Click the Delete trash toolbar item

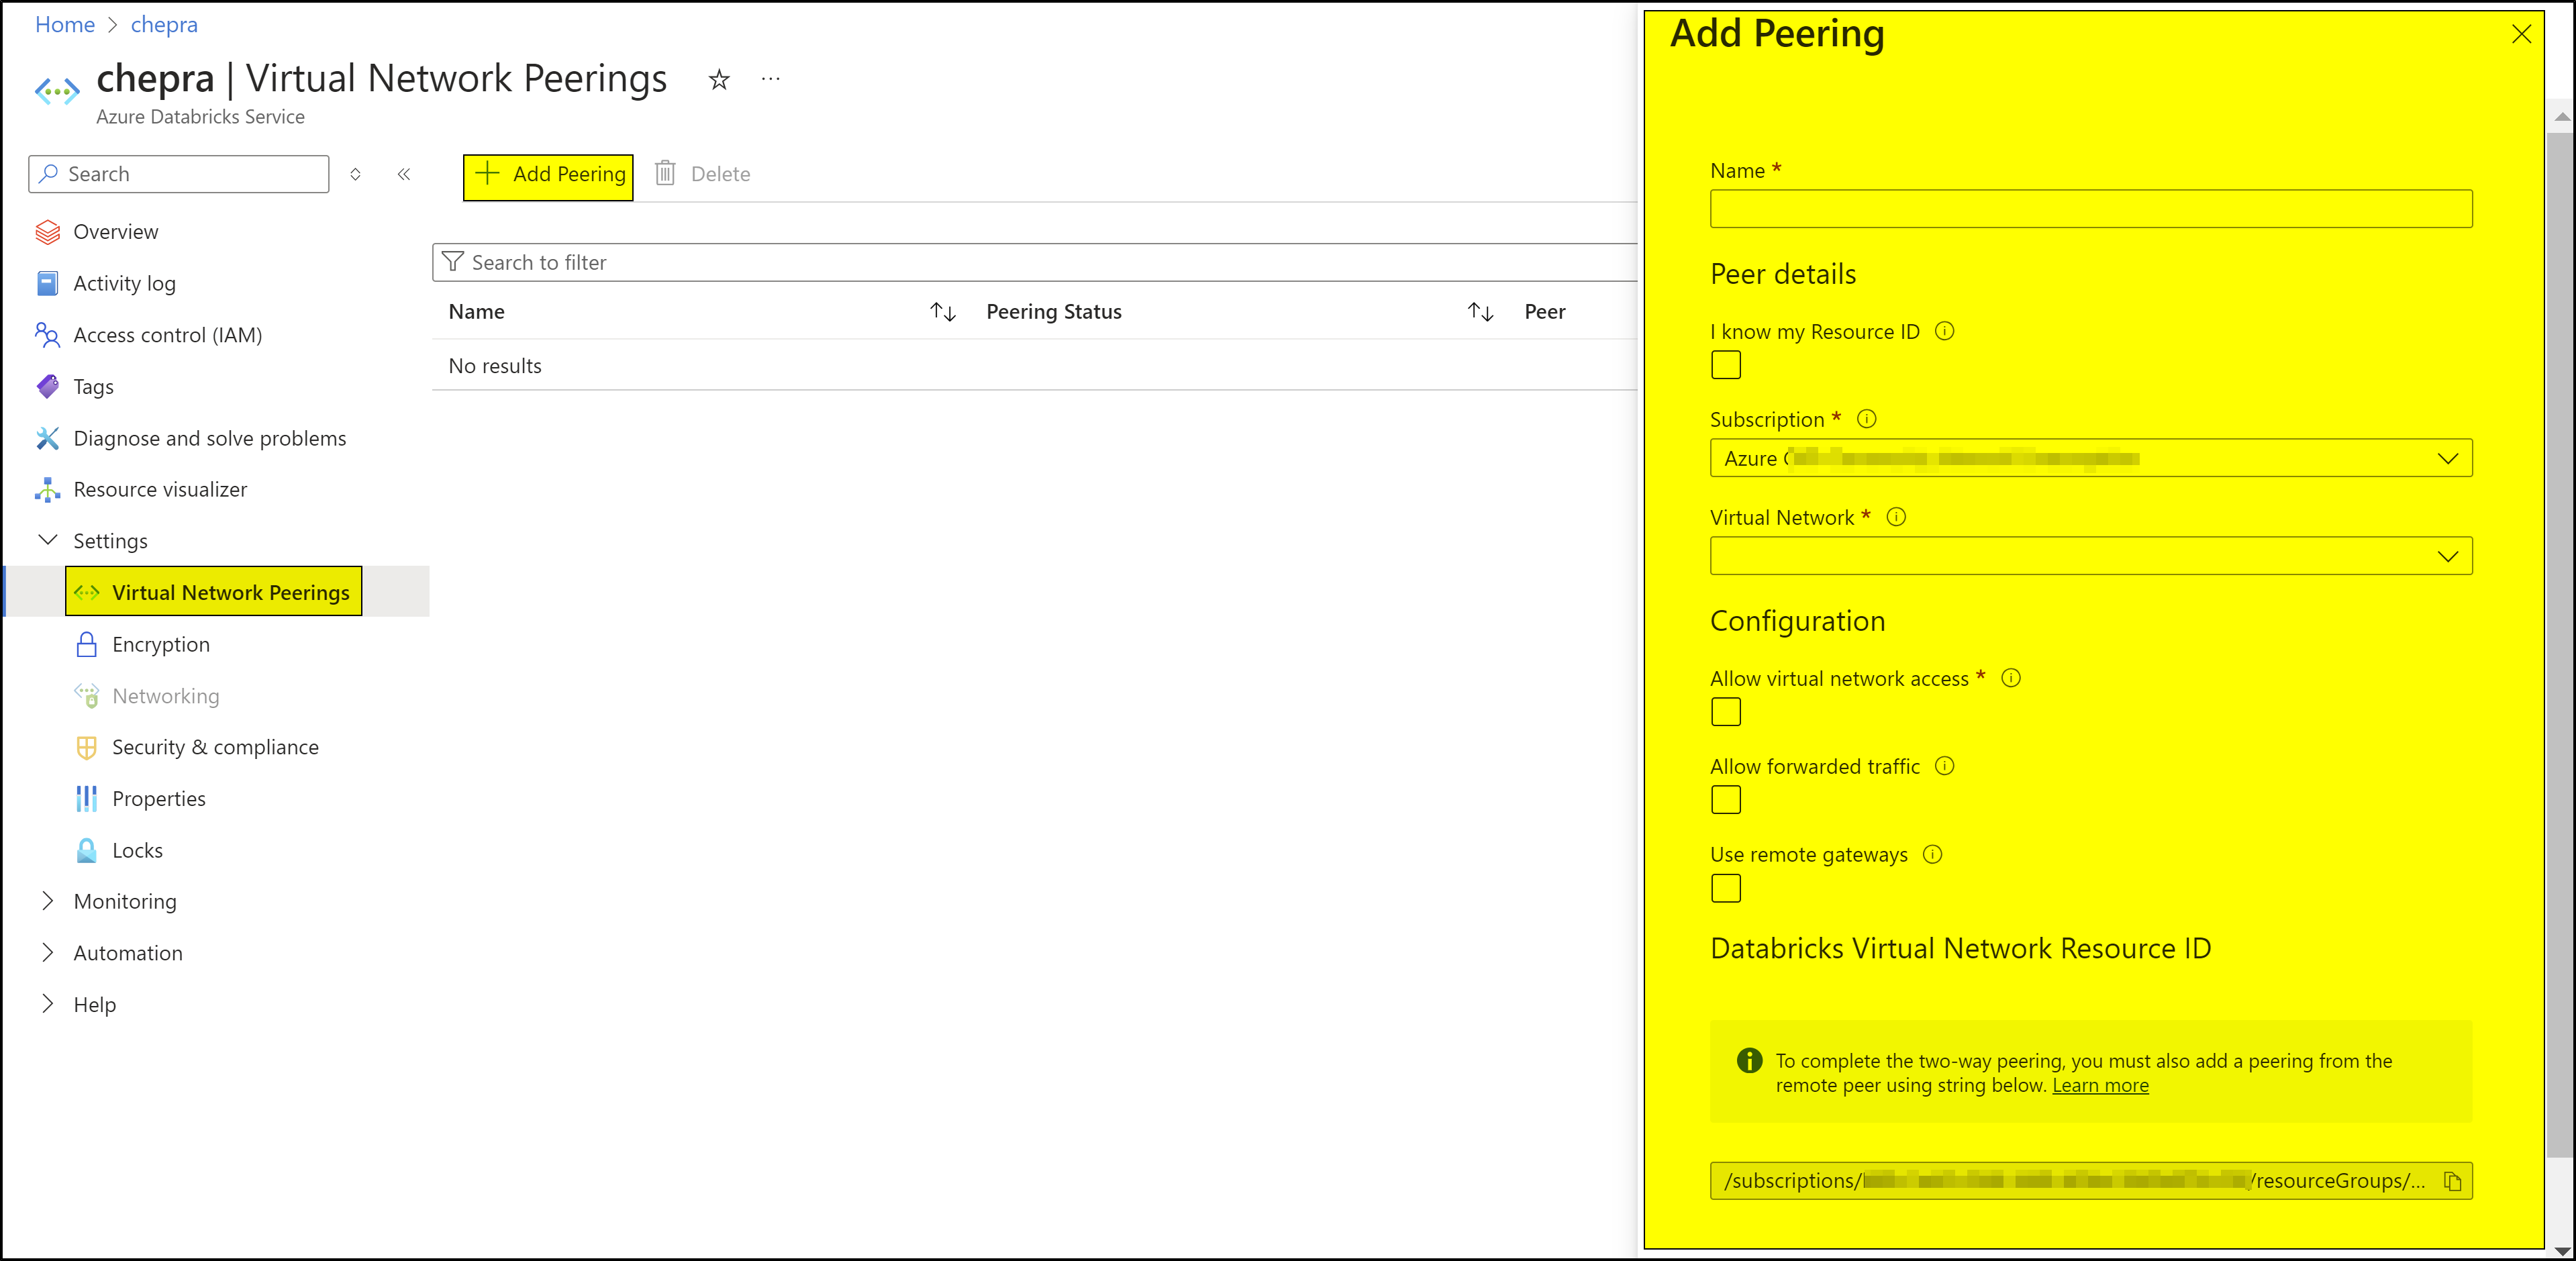[702, 174]
